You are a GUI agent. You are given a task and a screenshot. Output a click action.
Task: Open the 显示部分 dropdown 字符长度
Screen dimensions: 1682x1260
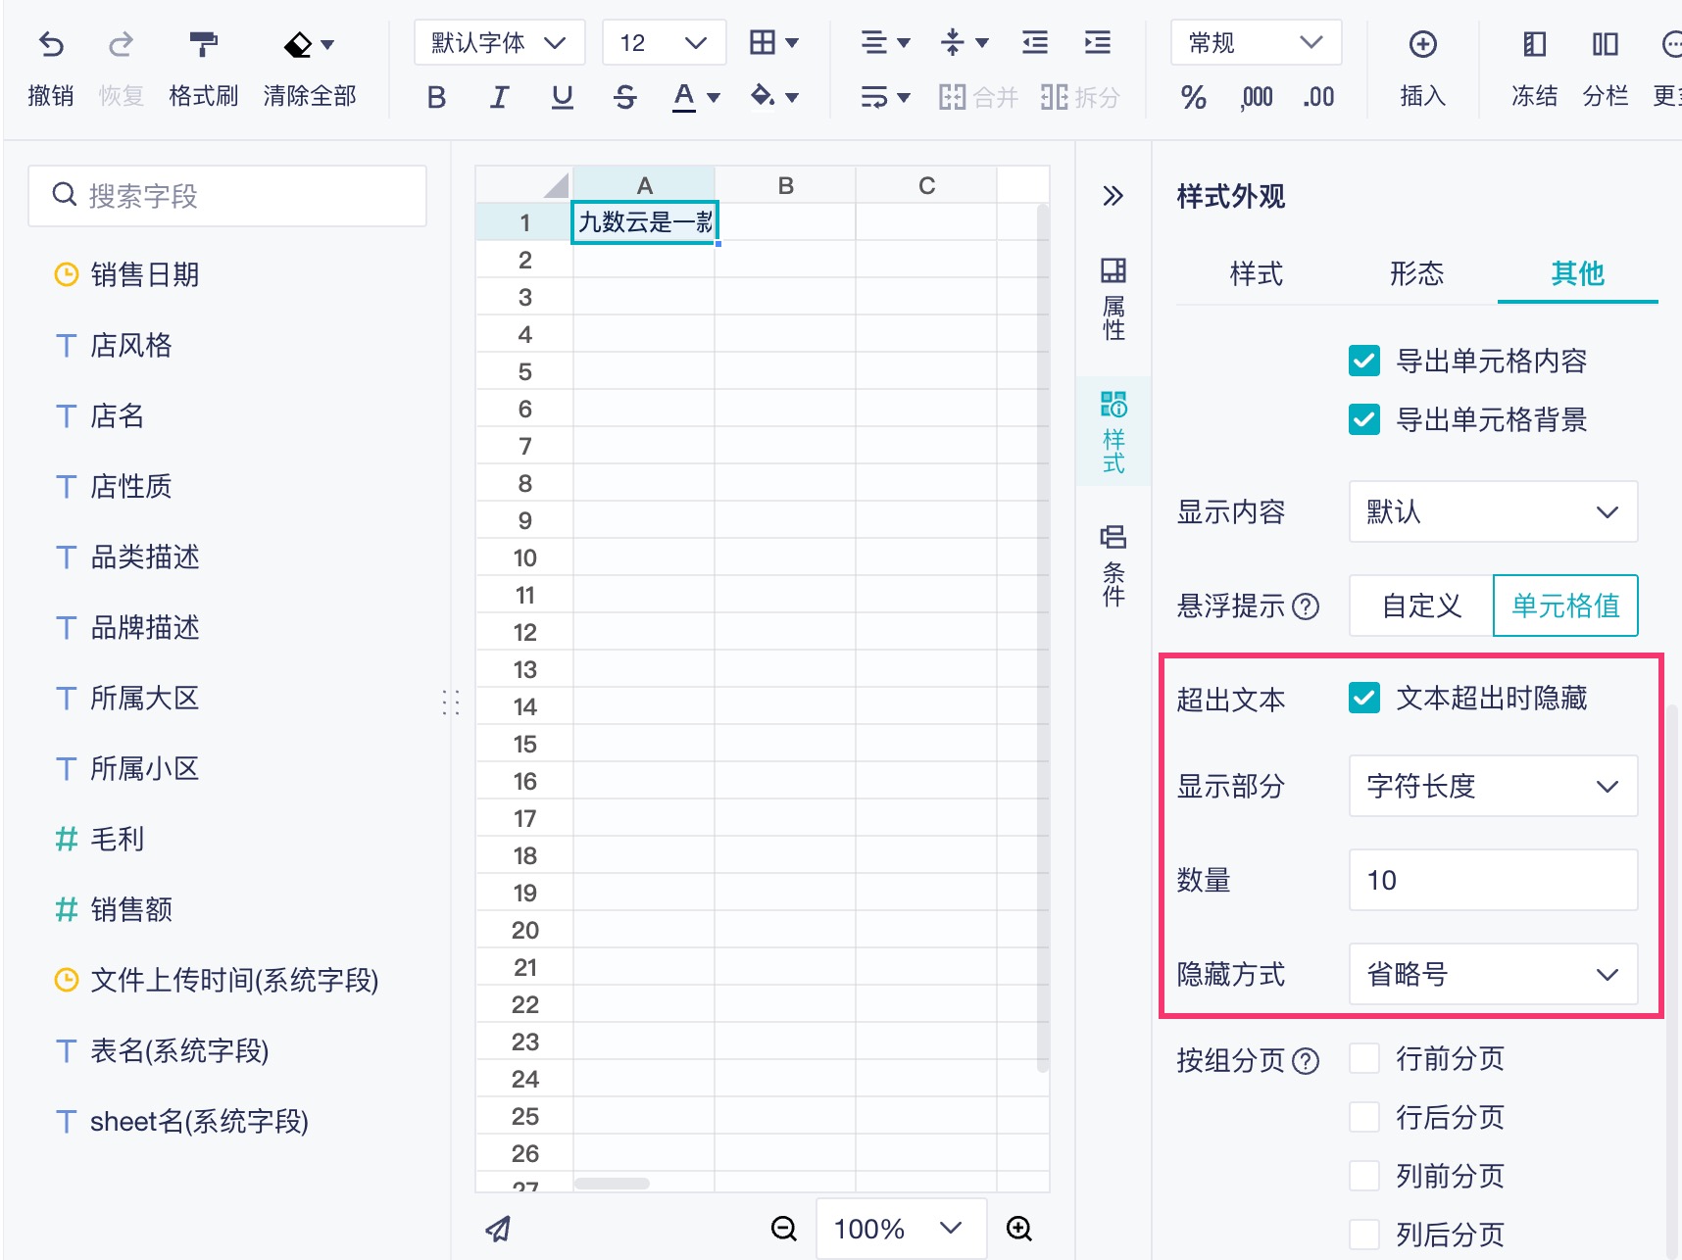tap(1493, 786)
